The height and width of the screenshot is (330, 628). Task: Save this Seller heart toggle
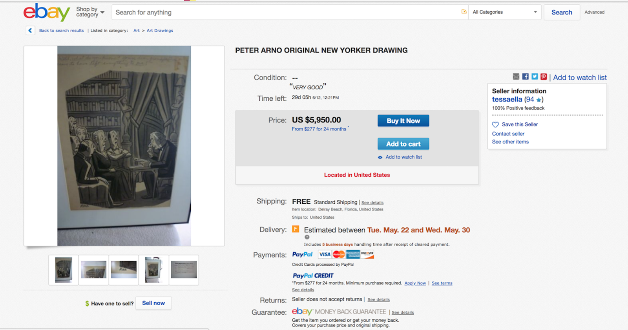coord(495,125)
